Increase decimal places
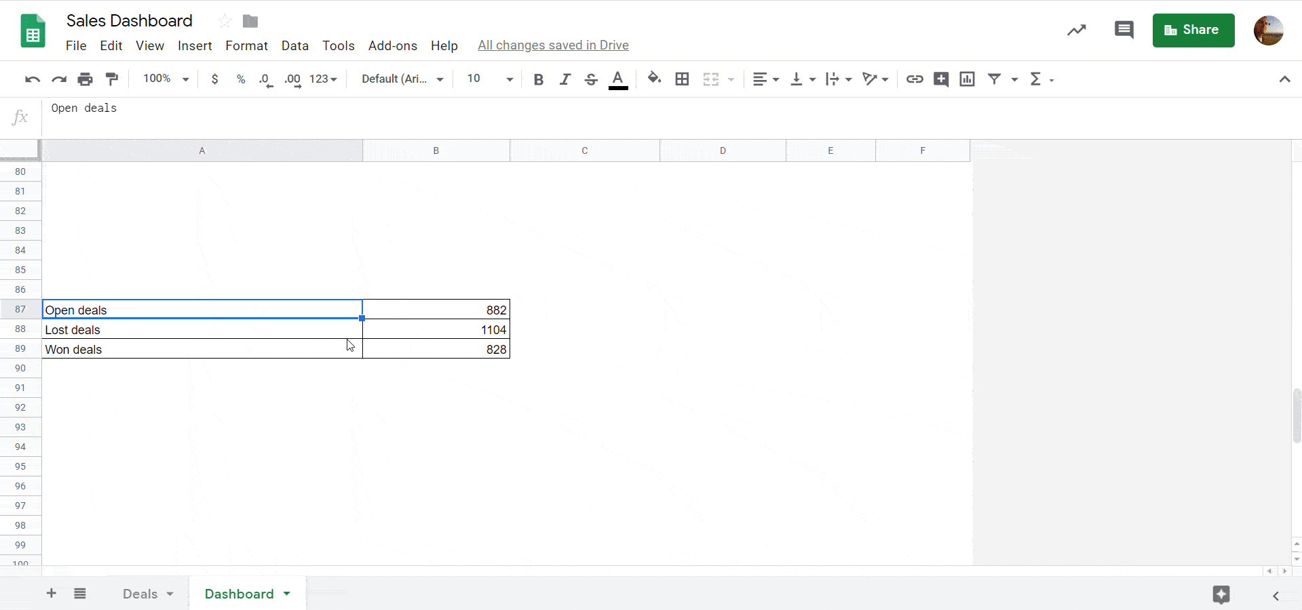This screenshot has height=610, width=1302. click(292, 79)
